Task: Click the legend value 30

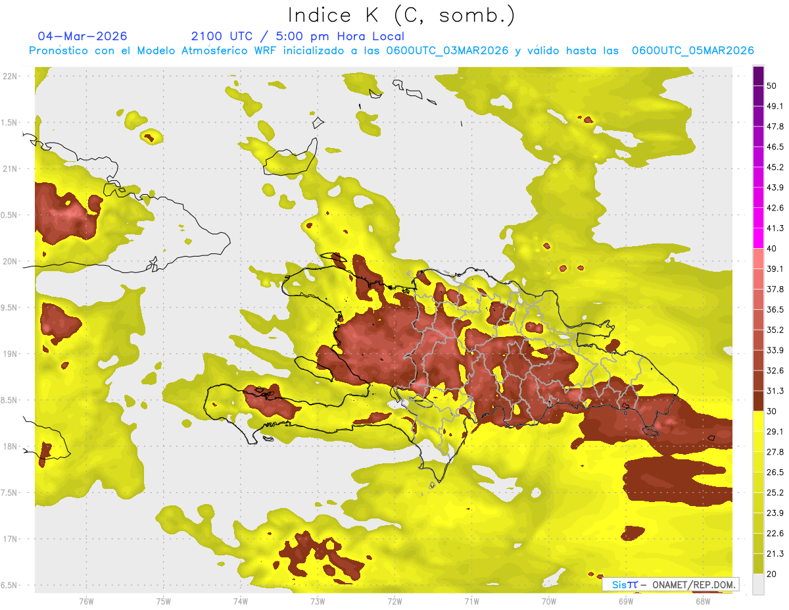Action: 772,411
